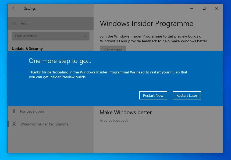Select Windows Insider Programme in sidebar

point(44,124)
